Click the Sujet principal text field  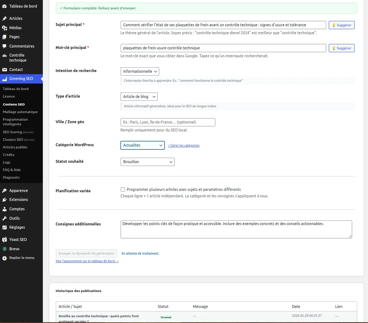(x=223, y=25)
